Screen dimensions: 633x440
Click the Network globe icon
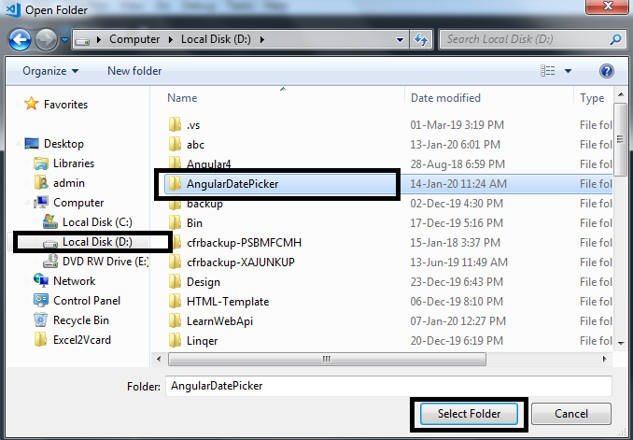pyautogui.click(x=41, y=280)
